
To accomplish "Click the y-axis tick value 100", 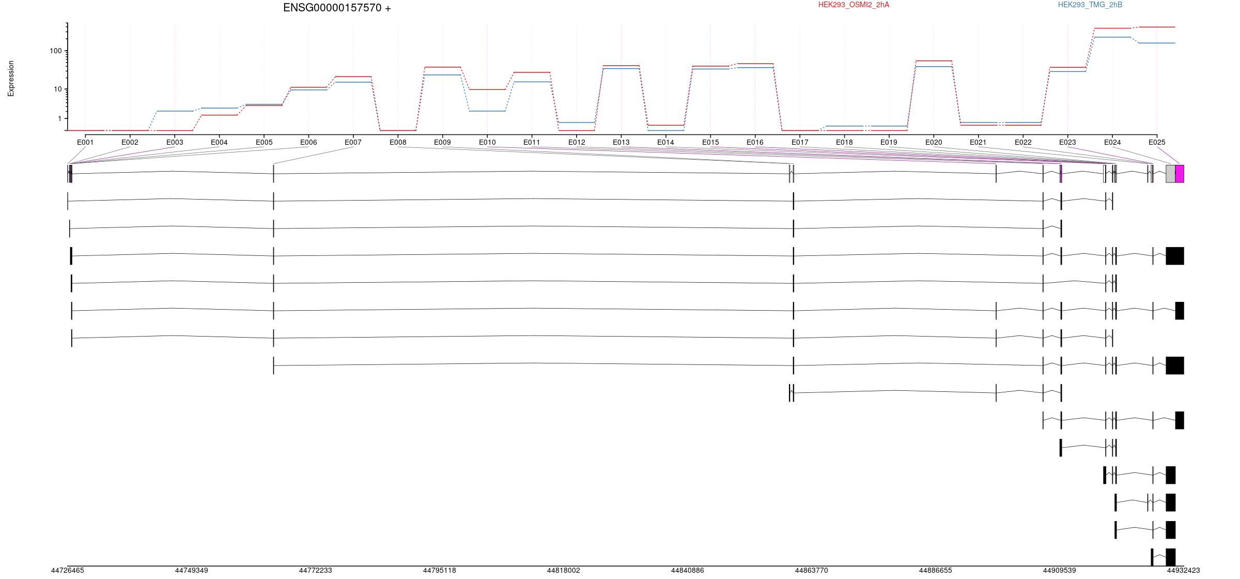I will tap(55, 51).
